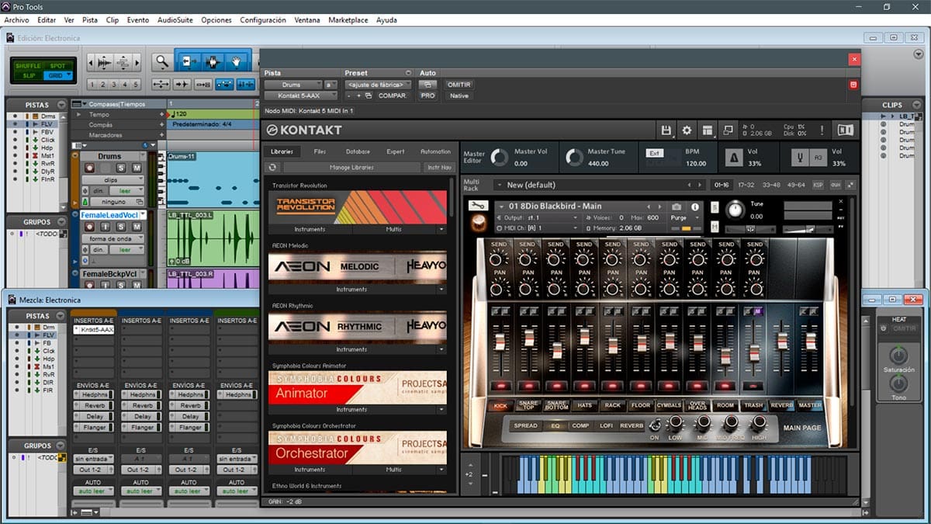This screenshot has height=524, width=931.
Task: Switch to the Kontakt Database tab
Action: [x=358, y=151]
